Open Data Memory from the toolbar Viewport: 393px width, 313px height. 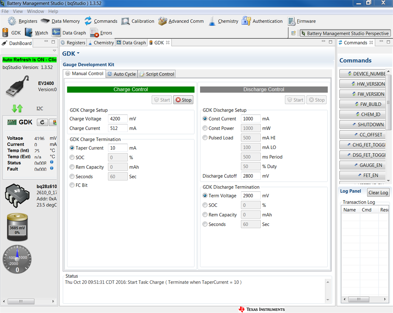[x=60, y=21]
